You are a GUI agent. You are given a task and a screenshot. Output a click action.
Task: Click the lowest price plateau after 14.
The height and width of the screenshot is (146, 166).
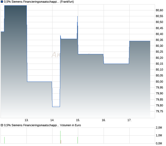click(x=56, y=107)
